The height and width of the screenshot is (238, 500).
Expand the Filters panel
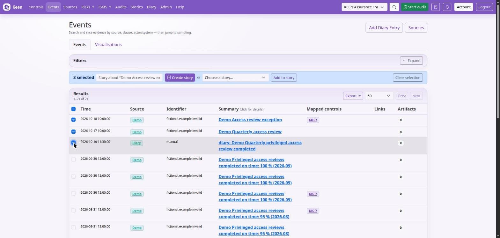click(411, 61)
